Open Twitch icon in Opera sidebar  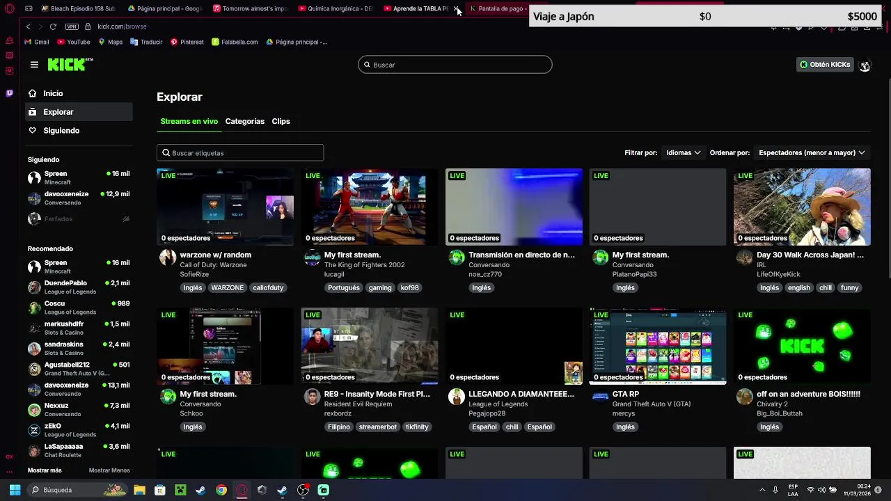(x=9, y=93)
